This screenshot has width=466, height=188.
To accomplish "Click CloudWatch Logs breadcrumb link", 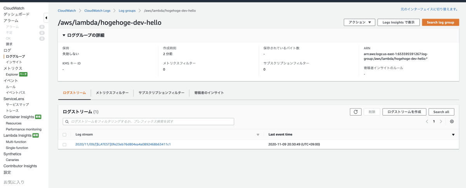I will pyautogui.click(x=97, y=10).
